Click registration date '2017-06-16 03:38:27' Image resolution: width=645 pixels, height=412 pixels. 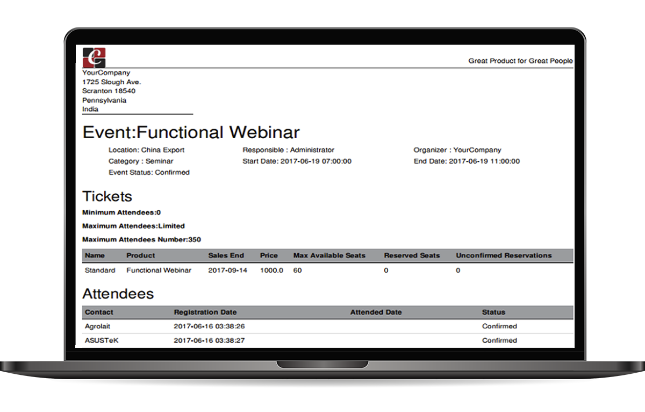(209, 340)
